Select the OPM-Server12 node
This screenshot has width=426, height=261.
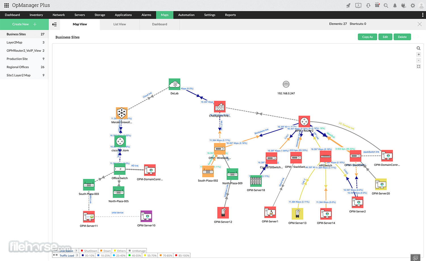223,213
